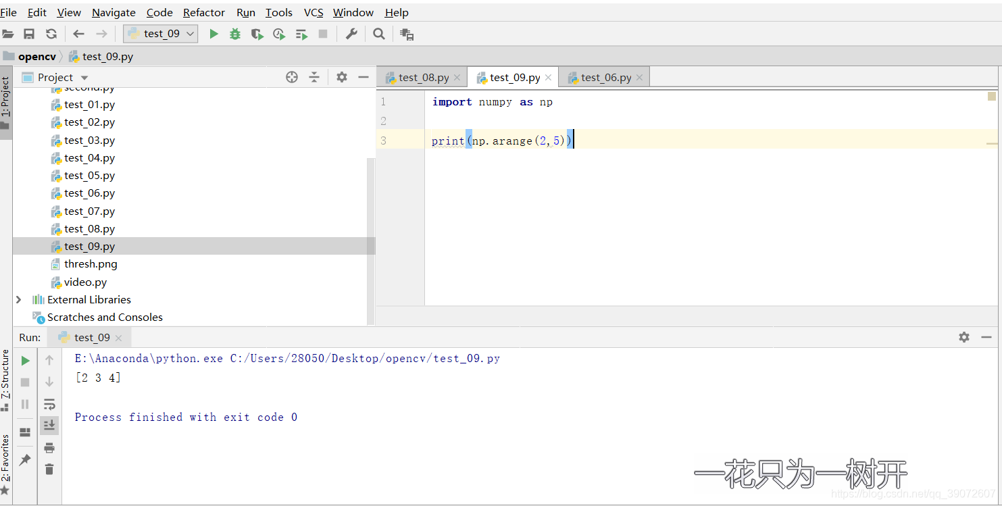Restore layout icon in Run panel
The height and width of the screenshot is (506, 1002).
tap(26, 432)
